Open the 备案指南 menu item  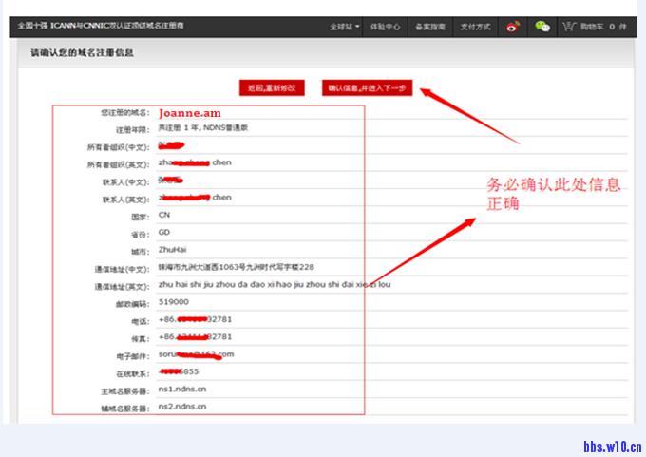pyautogui.click(x=430, y=27)
